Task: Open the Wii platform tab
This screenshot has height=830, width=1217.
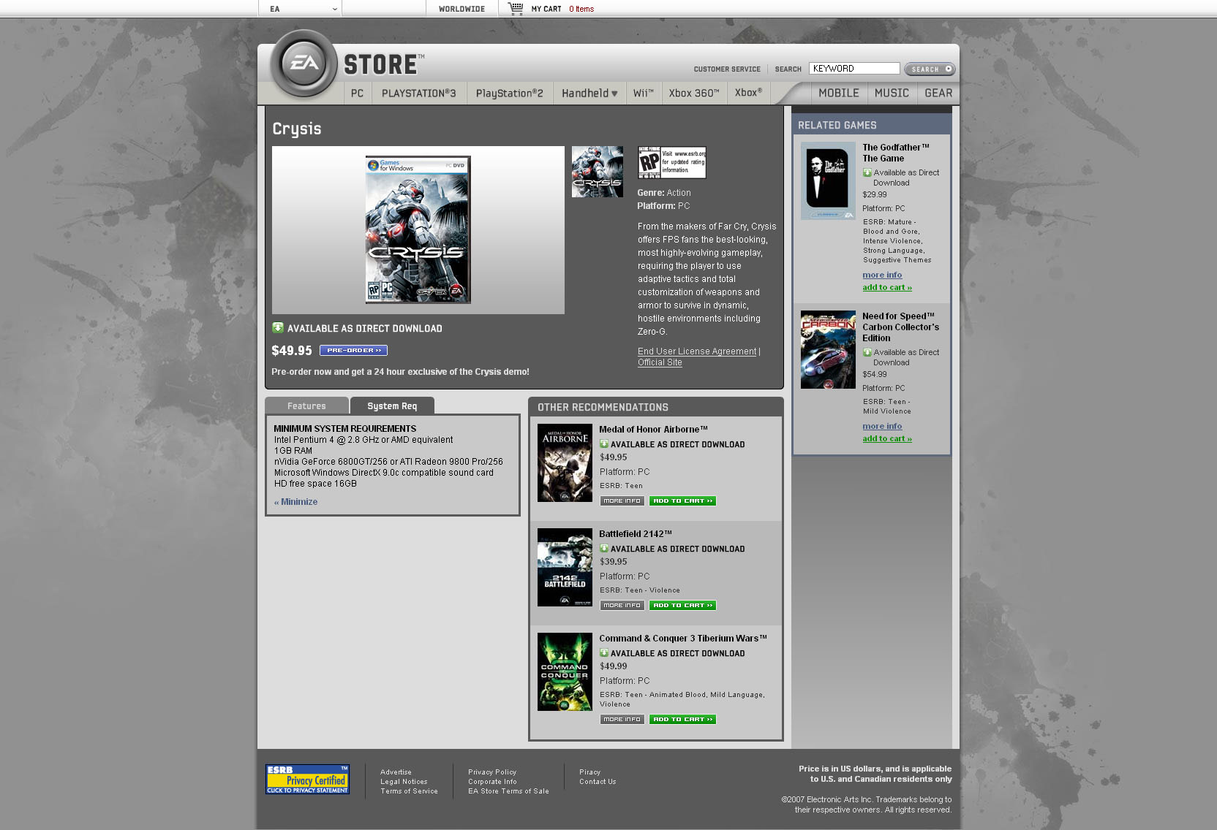Action: coord(644,93)
